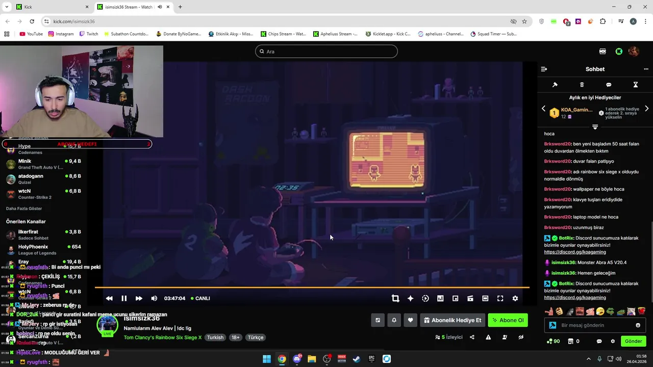This screenshot has width=653, height=367.
Task: Enter fullscreen mode in the player
Action: point(500,298)
